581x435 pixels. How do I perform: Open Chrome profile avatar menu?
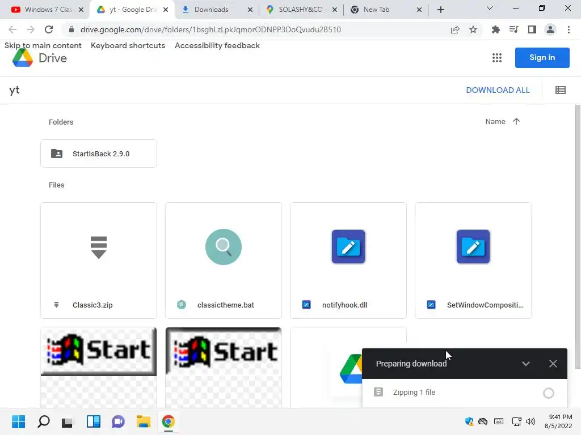550,29
